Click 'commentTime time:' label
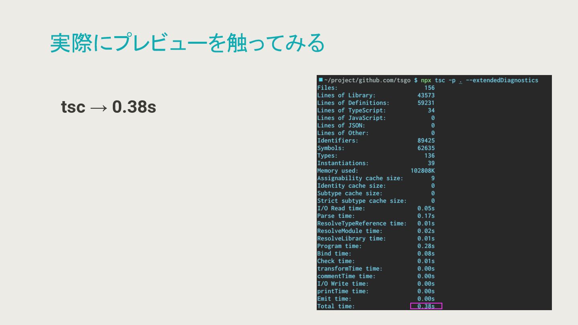Screen dimensions: 578x325 coord(346,276)
